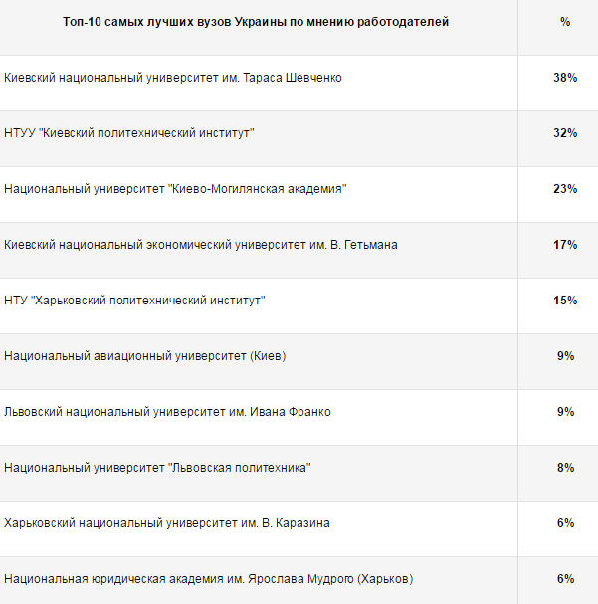Select НТУУ "Киевский политехнический институт" text
The image size is (598, 604).
point(129,133)
